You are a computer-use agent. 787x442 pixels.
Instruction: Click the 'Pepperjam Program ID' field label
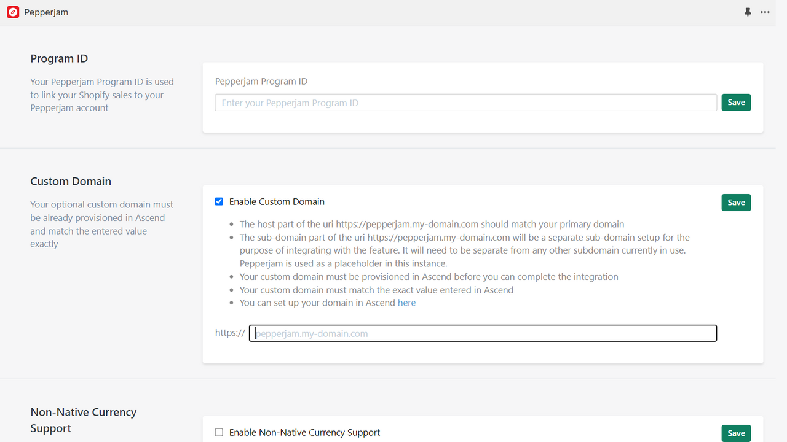pos(261,82)
